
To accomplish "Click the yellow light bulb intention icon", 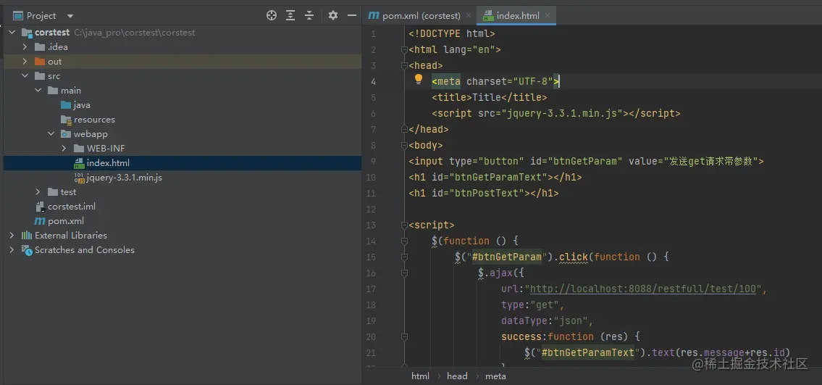I will click(x=419, y=79).
